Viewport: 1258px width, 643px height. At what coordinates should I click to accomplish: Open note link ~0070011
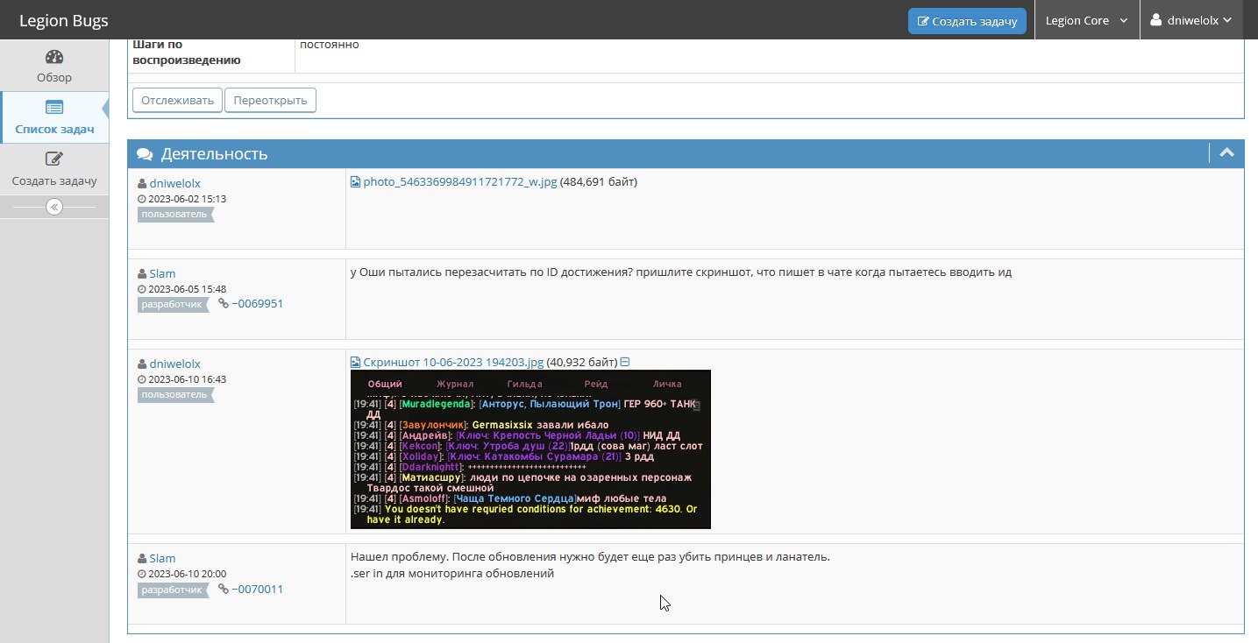(257, 590)
